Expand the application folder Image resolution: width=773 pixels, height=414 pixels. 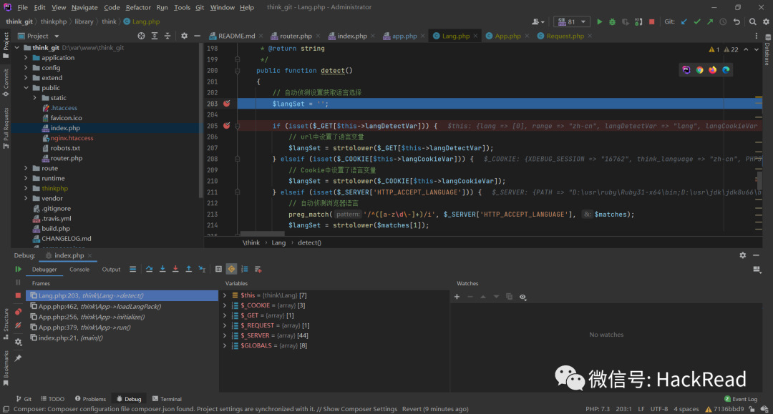26,58
